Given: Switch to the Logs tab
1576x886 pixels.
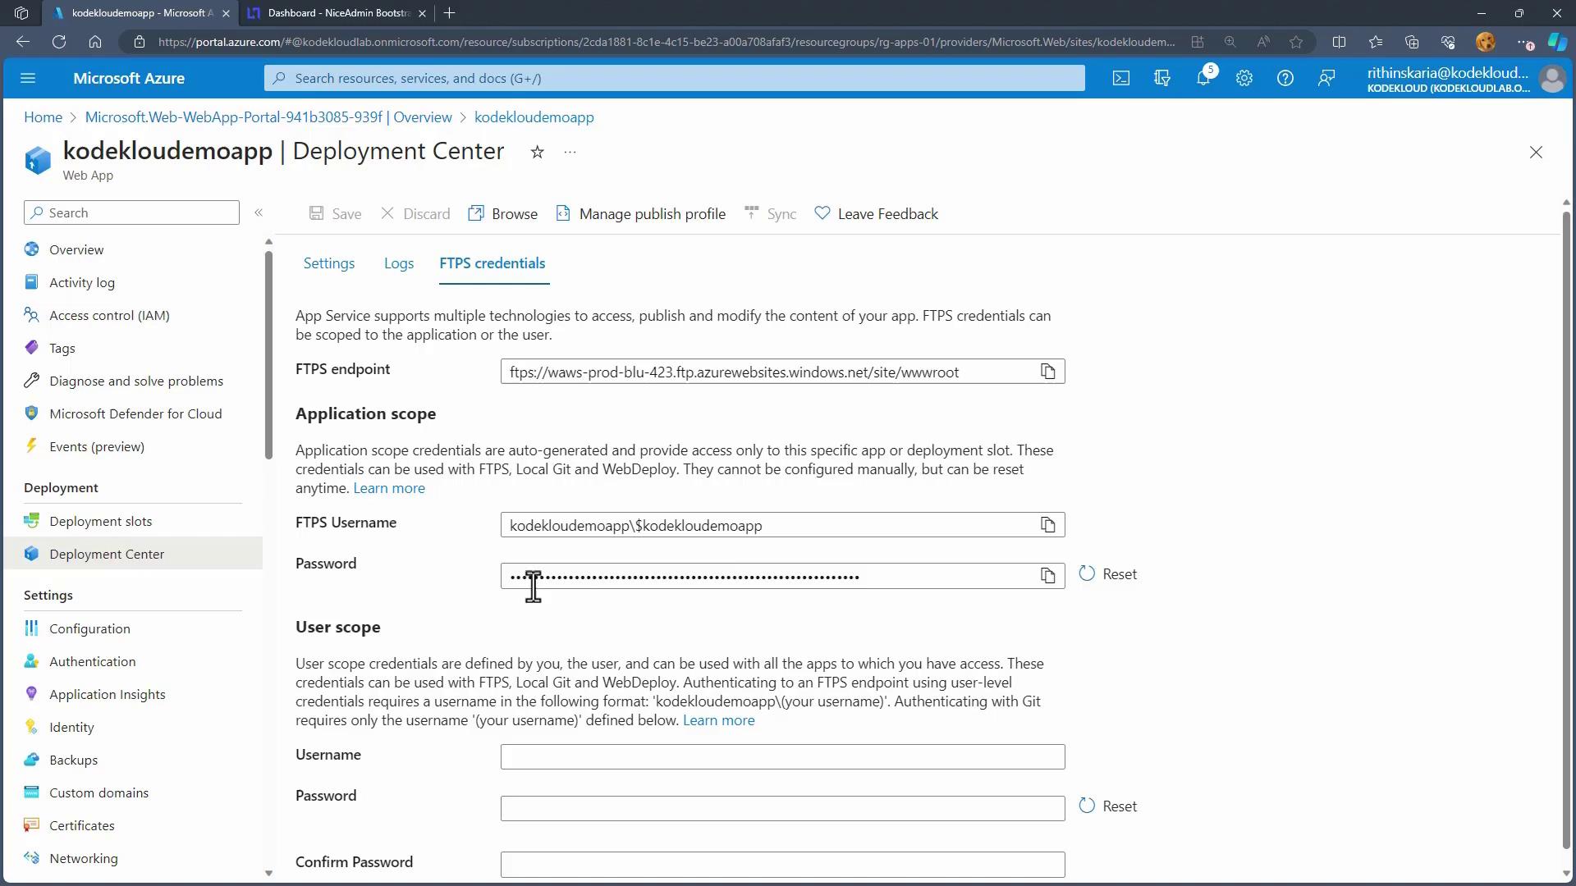Looking at the screenshot, I should coord(398,263).
